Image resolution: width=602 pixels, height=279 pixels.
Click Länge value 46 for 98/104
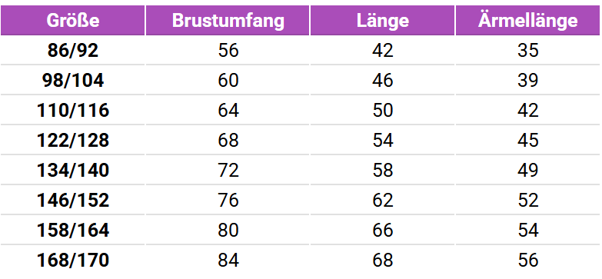coord(383,81)
